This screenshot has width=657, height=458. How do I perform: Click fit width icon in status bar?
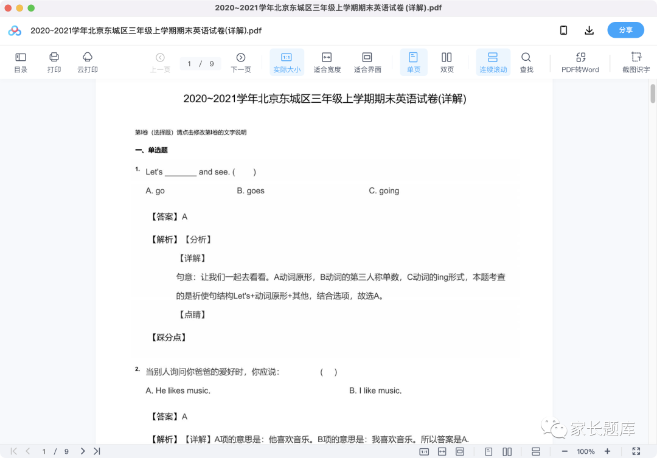[442, 452]
